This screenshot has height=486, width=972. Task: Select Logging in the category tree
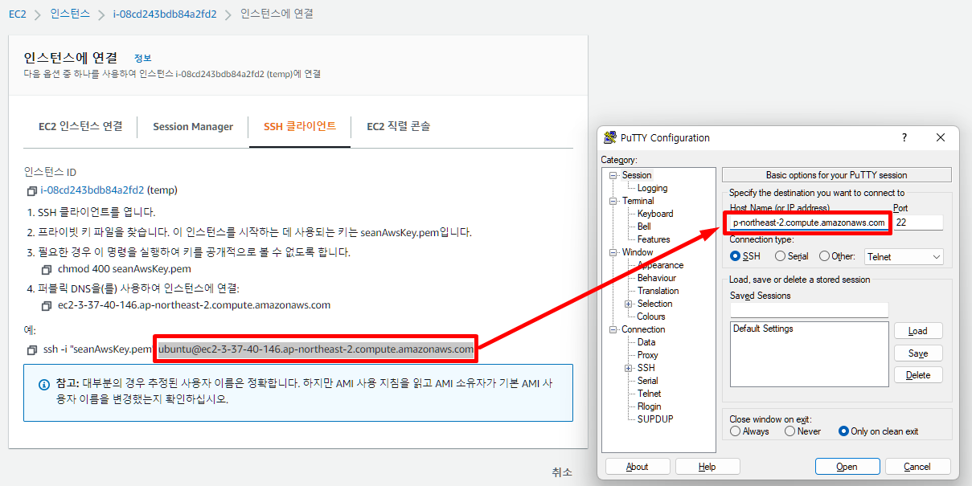(x=652, y=188)
